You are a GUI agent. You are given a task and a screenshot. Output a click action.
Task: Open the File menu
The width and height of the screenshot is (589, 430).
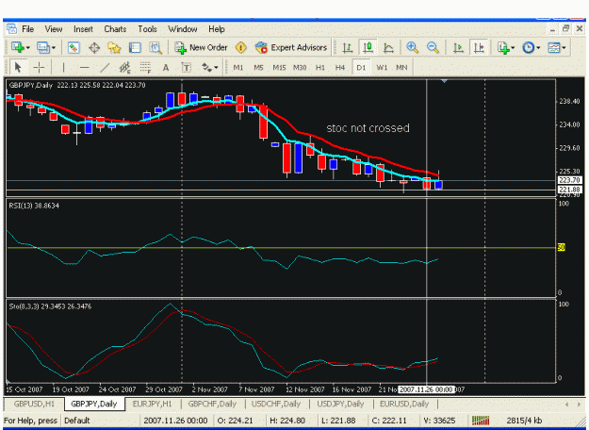coord(27,29)
